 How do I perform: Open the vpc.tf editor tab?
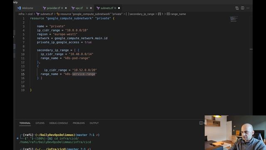click(79, 8)
